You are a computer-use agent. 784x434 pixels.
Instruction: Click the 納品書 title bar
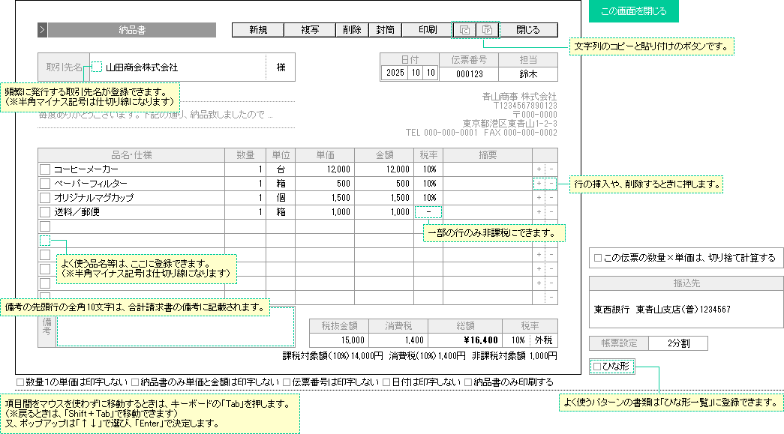pyautogui.click(x=132, y=30)
